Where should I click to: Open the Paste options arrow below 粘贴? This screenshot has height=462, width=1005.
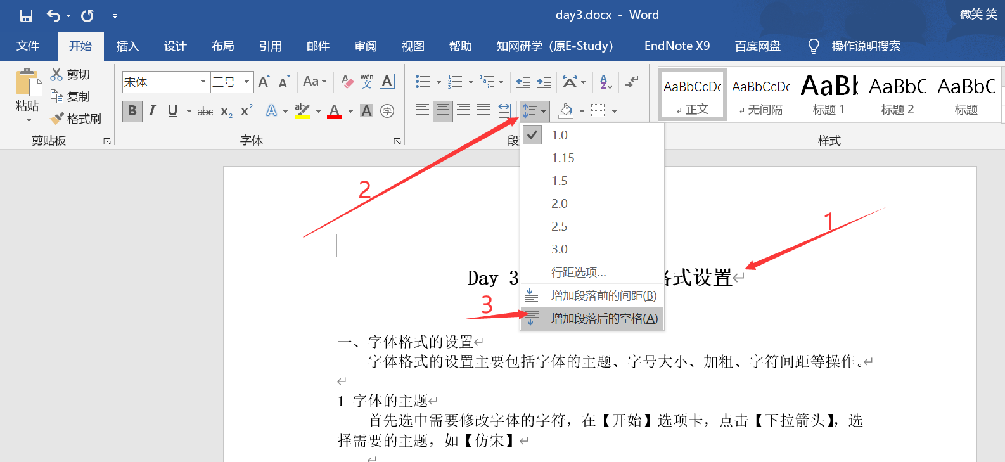click(28, 120)
